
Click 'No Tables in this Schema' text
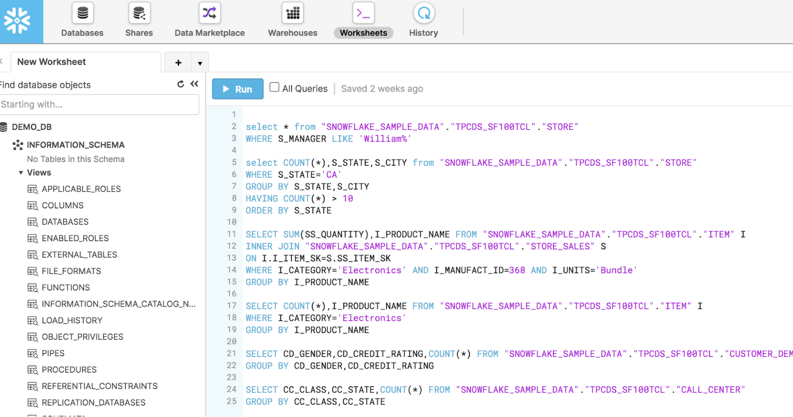[x=76, y=159]
